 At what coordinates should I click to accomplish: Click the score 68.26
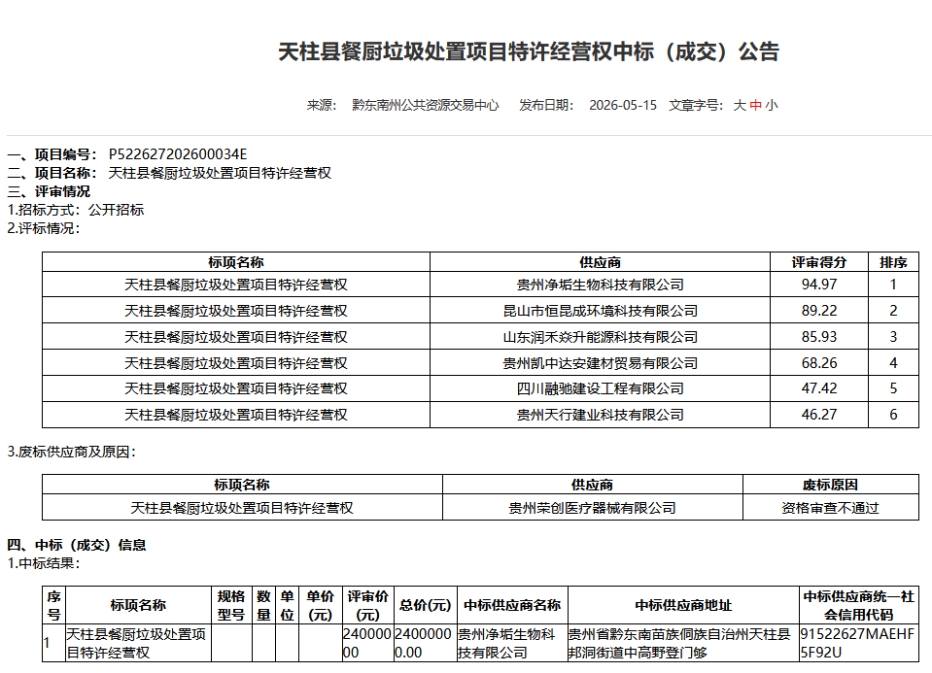click(x=819, y=363)
